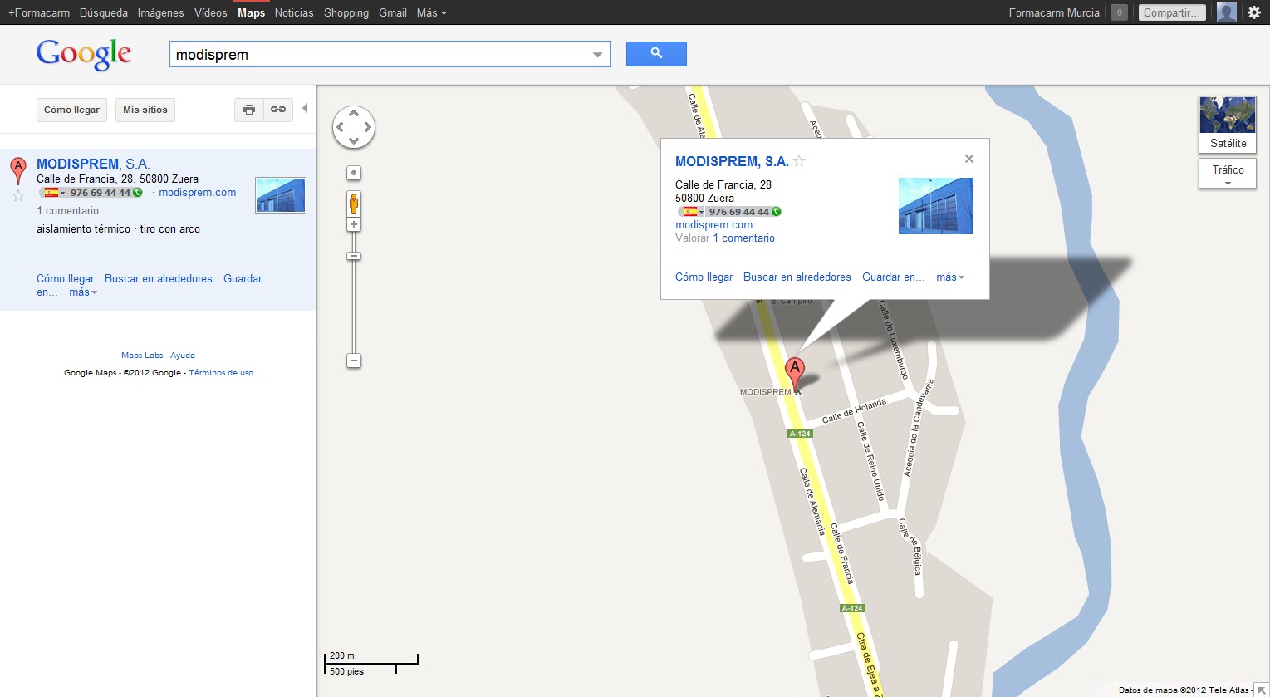
Task: Call via the green phone icon in the popup
Action: [777, 212]
